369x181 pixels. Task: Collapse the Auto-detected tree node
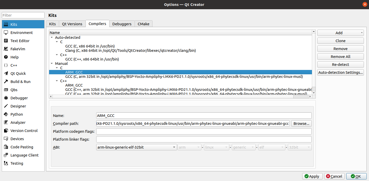52,38
